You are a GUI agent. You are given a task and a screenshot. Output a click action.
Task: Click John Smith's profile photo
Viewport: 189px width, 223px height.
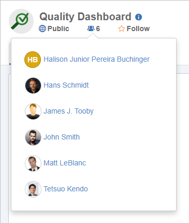pyautogui.click(x=33, y=137)
